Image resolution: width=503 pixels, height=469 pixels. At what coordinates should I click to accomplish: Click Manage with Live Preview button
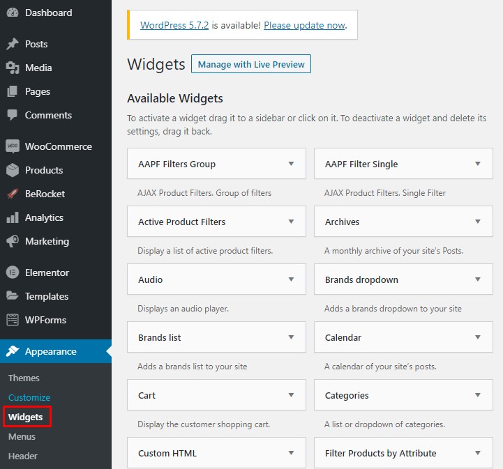(251, 64)
